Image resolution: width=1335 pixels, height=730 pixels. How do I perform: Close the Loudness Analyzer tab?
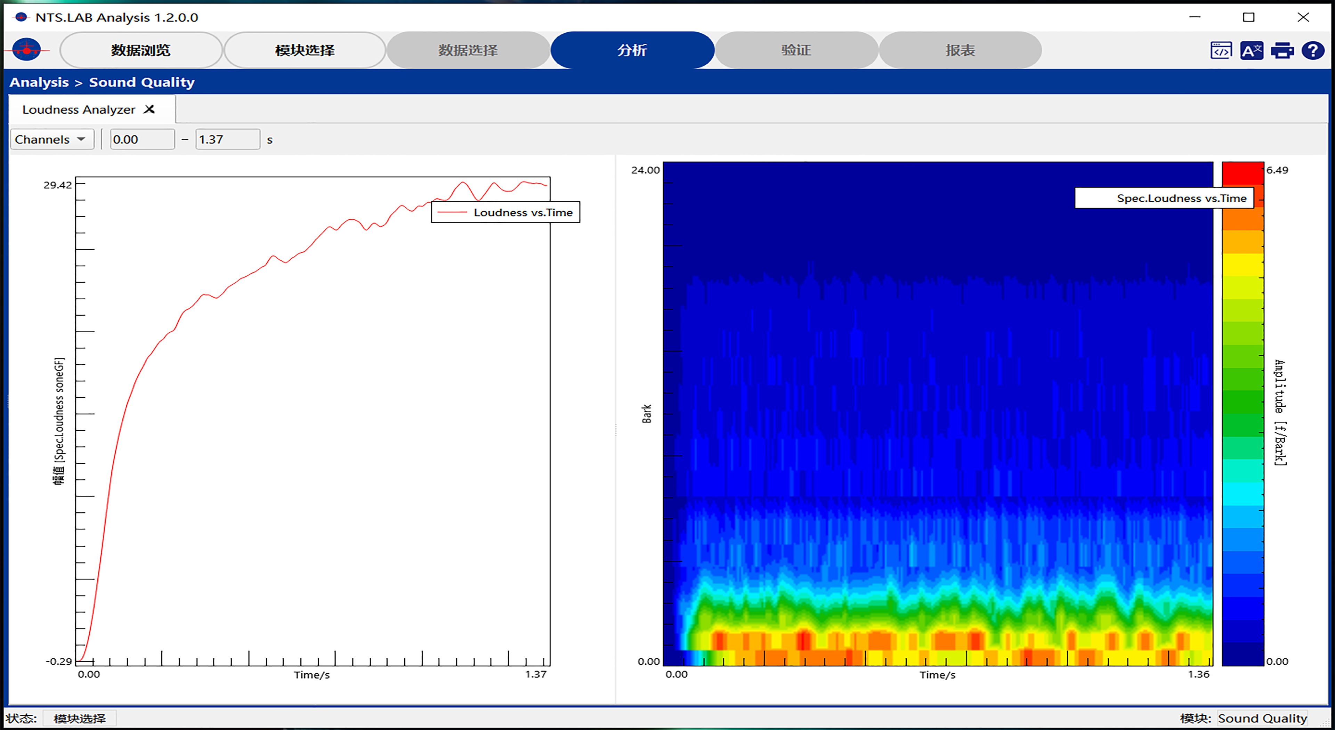click(149, 109)
